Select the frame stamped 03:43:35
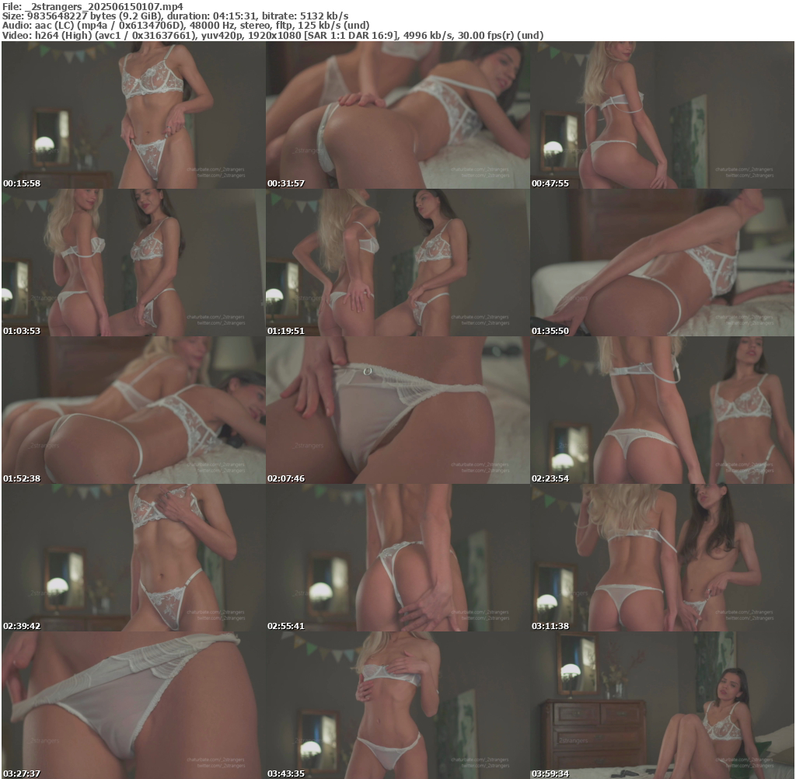Viewport: 796px width, 779px height. 397,705
